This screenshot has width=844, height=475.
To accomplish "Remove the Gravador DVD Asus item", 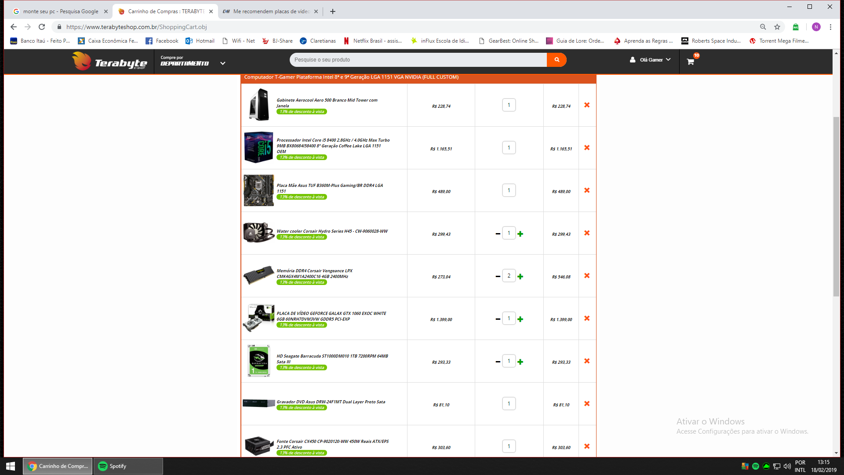I will coord(587,404).
